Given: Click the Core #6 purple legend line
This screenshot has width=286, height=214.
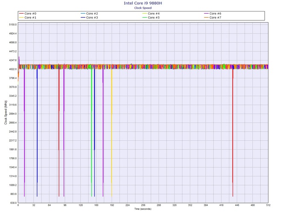Looking at the screenshot, I should coord(206,14).
